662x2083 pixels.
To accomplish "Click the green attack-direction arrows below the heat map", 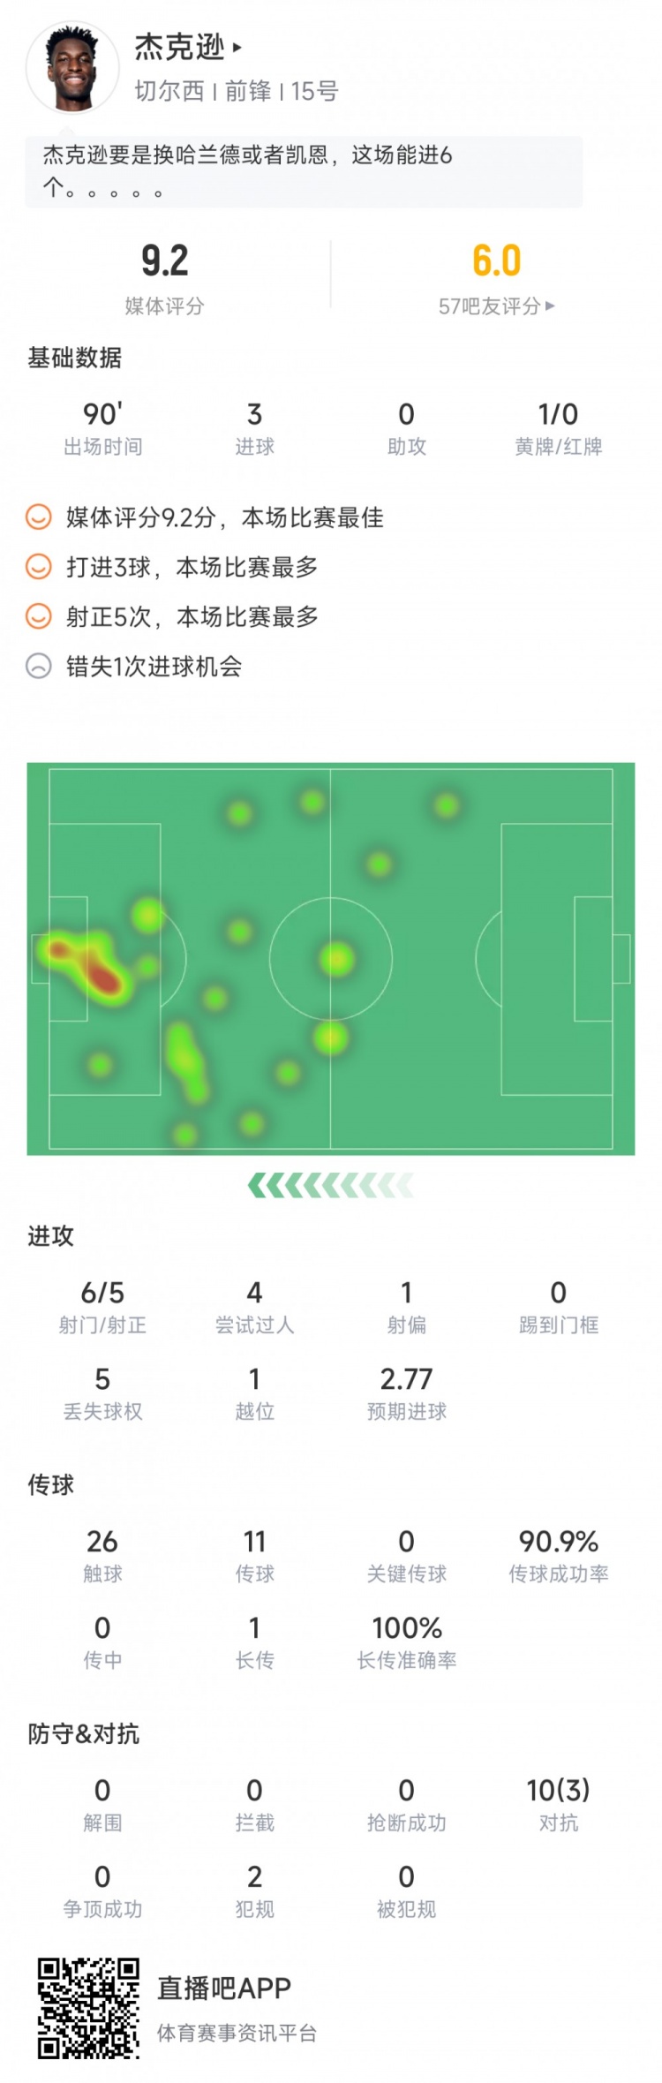I will [x=331, y=1183].
